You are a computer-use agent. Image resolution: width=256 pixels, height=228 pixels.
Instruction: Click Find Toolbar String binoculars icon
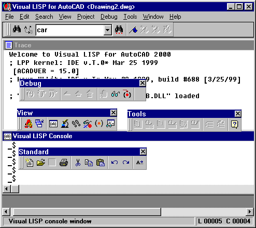[x=119, y=30]
